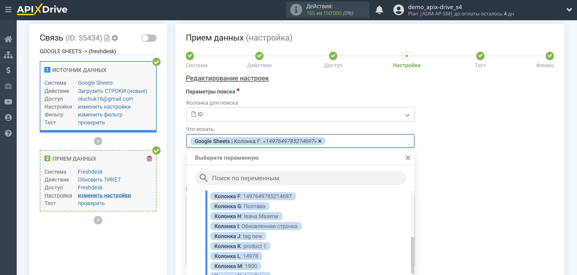Select variable Колонка J: tag new
Image resolution: width=577 pixels, height=275 pixels.
[x=238, y=236]
